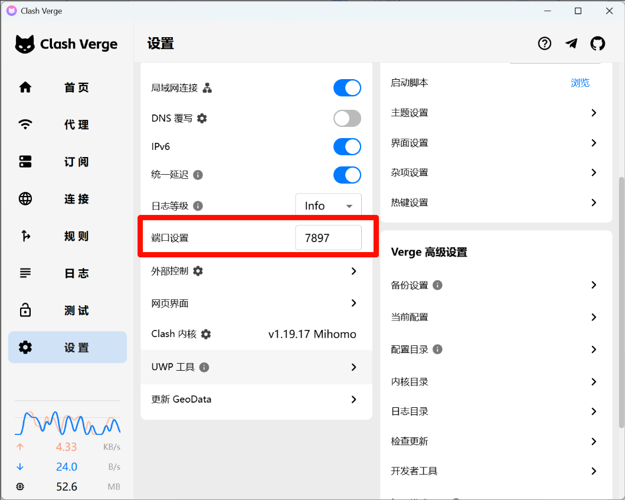
Task: Expand the 主题设置 chevron
Action: (594, 113)
